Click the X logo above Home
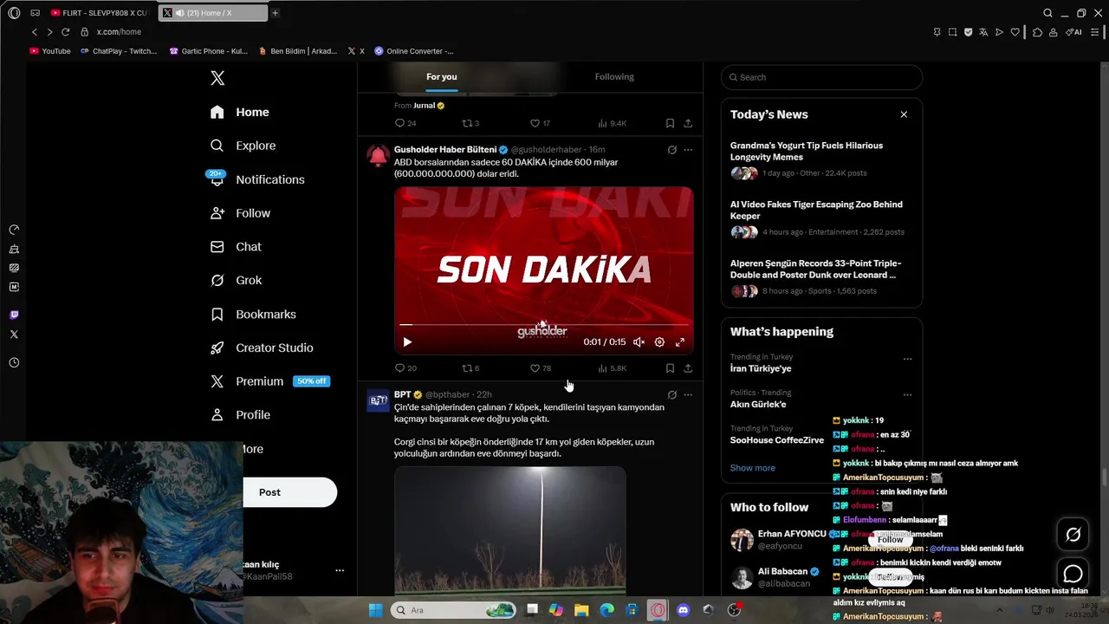 (217, 78)
